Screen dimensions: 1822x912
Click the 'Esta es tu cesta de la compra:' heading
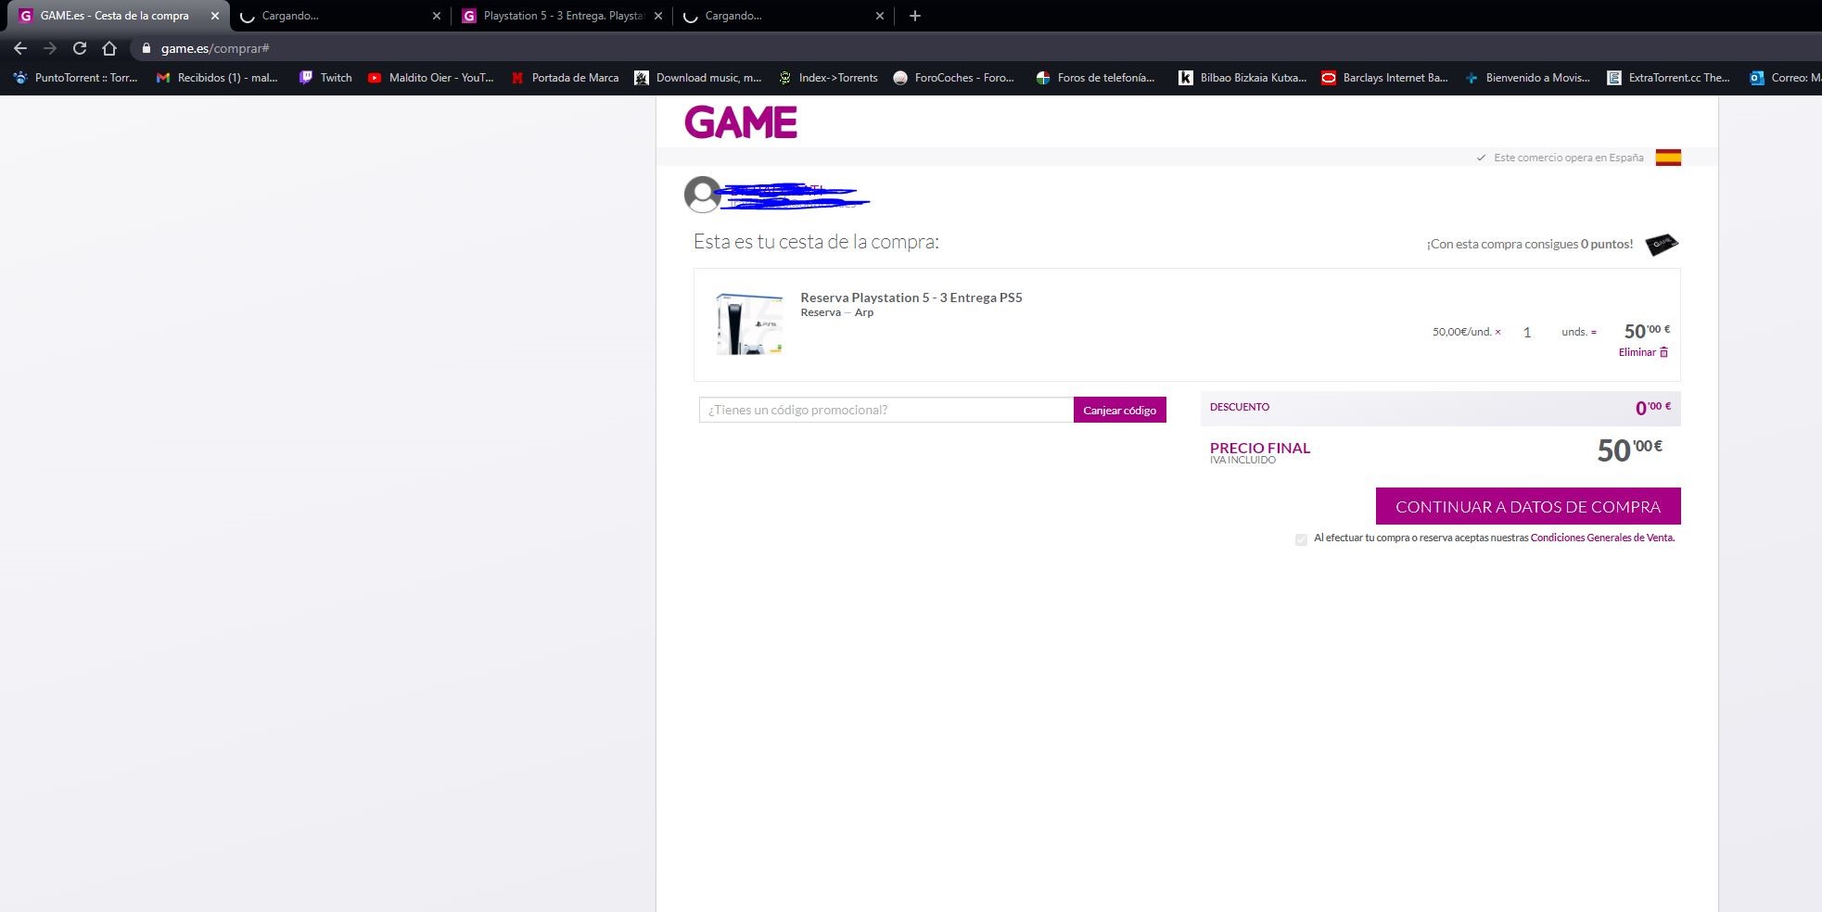tap(816, 242)
